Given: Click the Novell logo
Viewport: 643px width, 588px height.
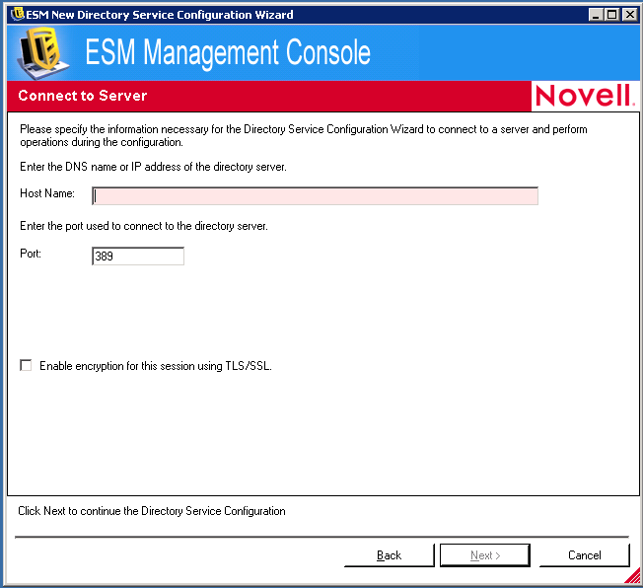Looking at the screenshot, I should 585,96.
